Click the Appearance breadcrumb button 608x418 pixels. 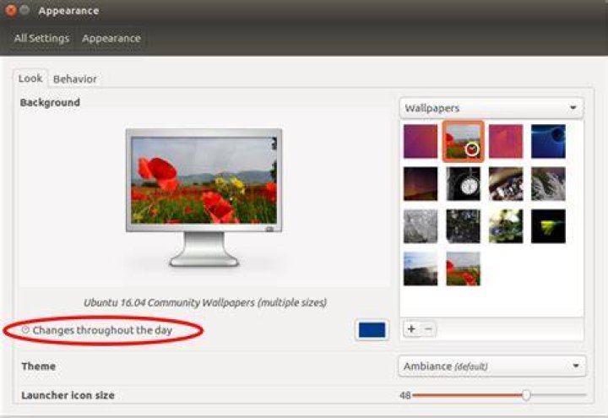(x=111, y=38)
